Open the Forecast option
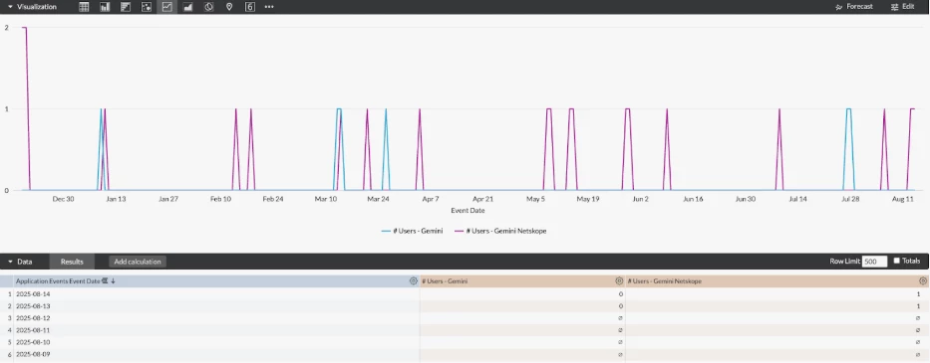 click(854, 7)
